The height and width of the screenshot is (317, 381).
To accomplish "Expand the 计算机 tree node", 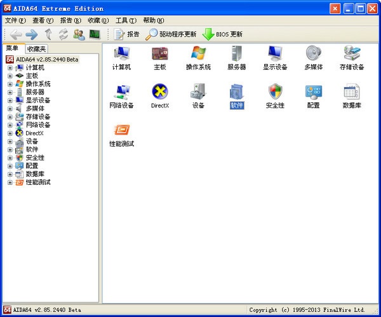I will 10,67.
